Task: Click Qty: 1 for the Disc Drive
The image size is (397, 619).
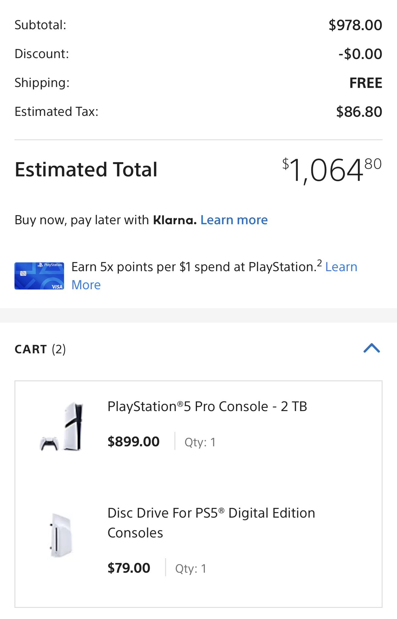Action: point(191,569)
